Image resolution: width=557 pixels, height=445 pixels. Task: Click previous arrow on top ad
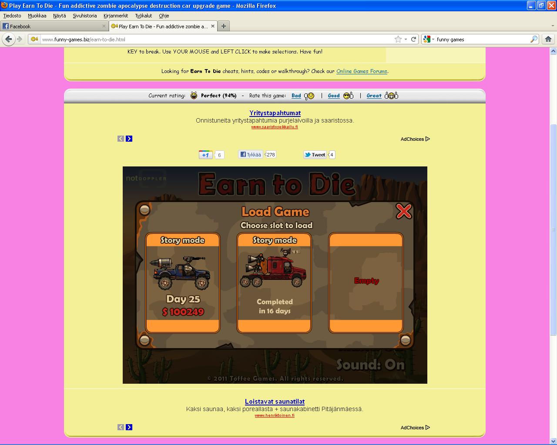121,139
